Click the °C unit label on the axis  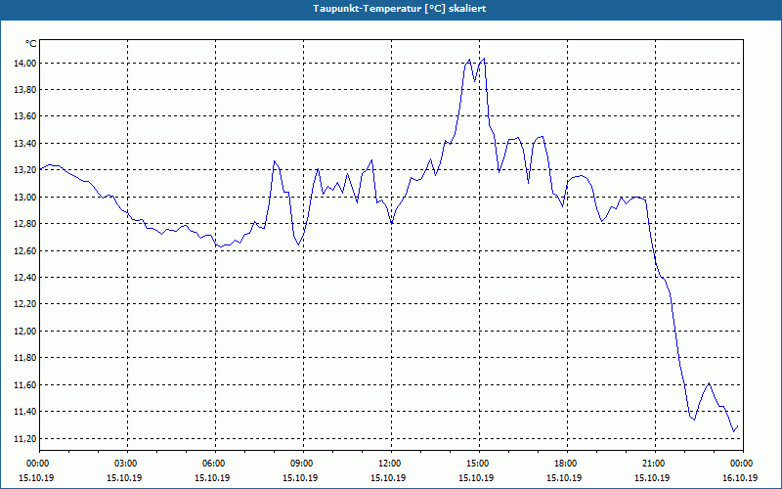pos(31,44)
